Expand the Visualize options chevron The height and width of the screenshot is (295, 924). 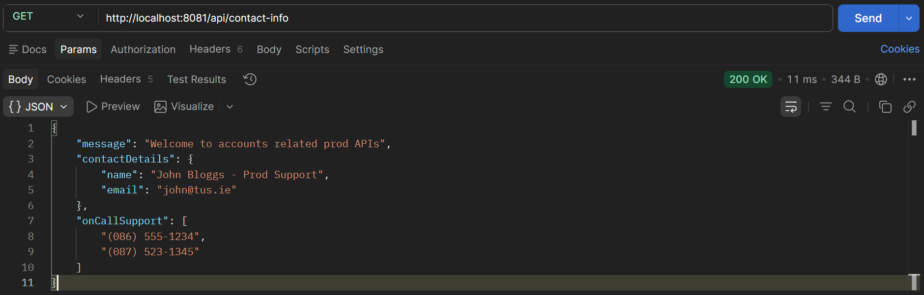[230, 107]
